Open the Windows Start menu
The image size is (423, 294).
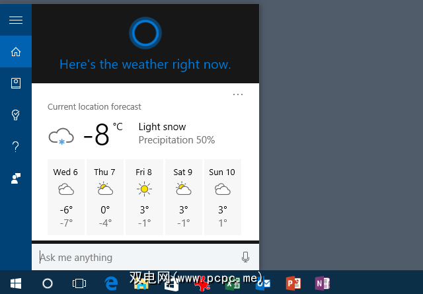(x=16, y=283)
